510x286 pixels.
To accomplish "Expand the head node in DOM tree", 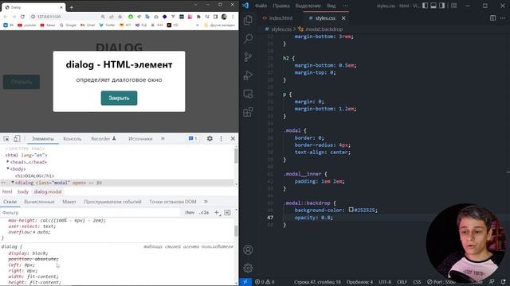I will point(8,161).
